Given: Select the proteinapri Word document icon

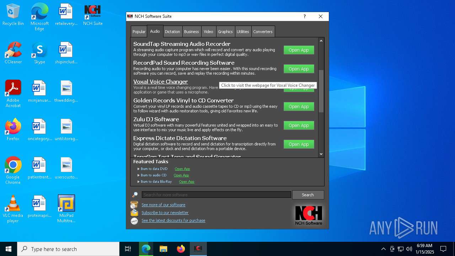Looking at the screenshot, I should (39, 207).
